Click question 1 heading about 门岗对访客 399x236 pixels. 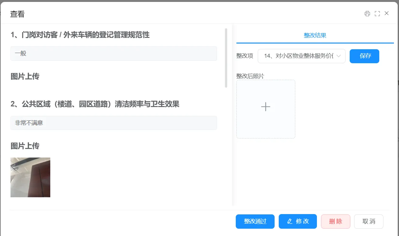point(80,35)
